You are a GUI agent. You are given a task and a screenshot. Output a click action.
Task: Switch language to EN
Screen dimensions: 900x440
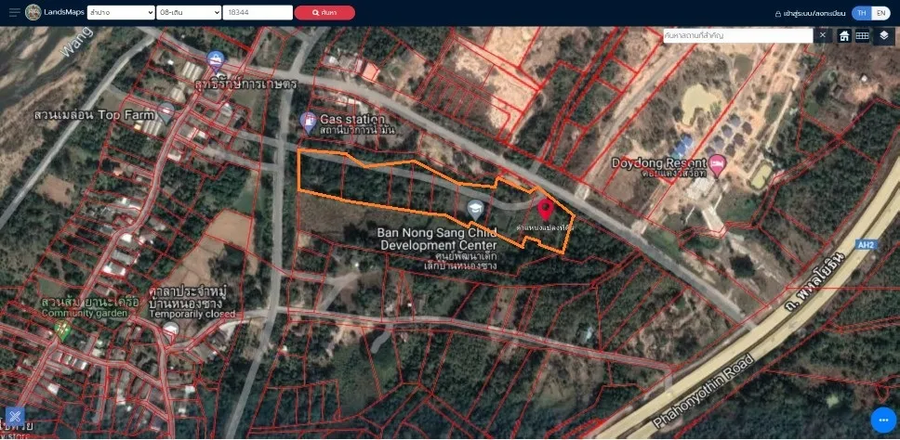click(880, 13)
